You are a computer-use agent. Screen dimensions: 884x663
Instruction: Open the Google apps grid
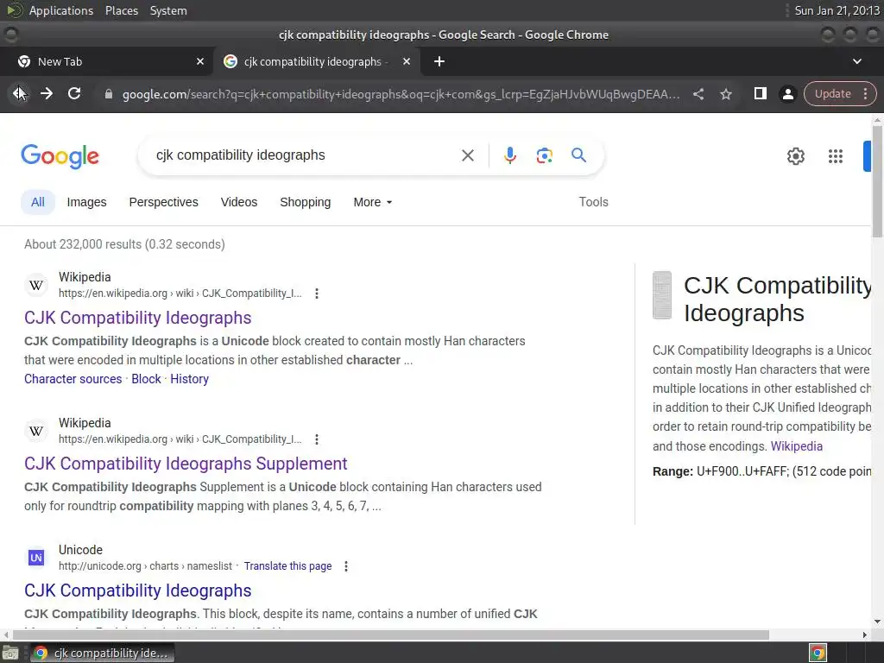pyautogui.click(x=836, y=156)
